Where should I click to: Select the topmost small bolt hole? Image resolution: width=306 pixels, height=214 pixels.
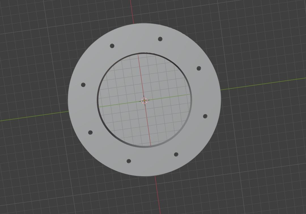click(x=160, y=39)
